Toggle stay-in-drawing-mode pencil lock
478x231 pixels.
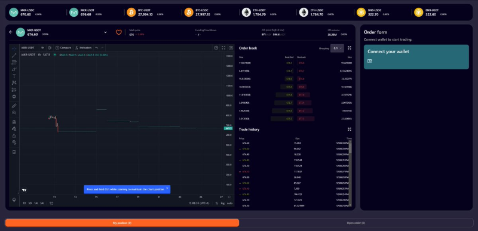[14, 128]
